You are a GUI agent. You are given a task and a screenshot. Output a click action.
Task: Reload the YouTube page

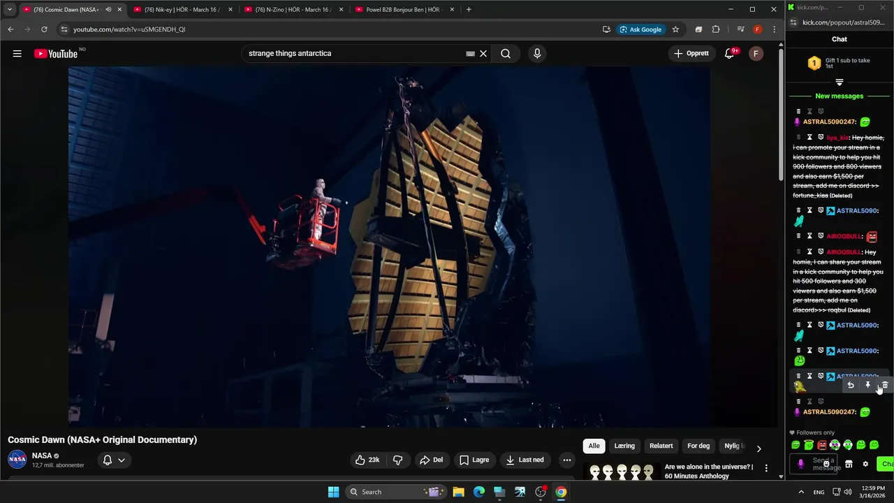coord(44,29)
